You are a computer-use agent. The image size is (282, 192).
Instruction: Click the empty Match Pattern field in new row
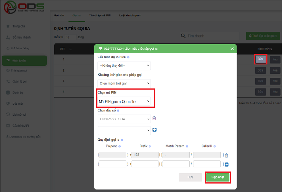176,164
